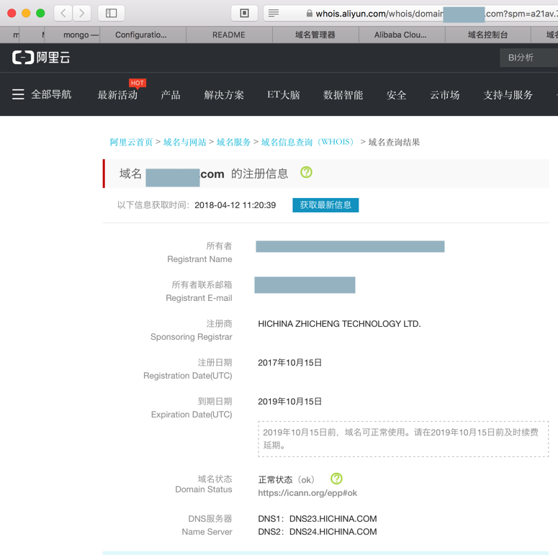Click DNS1 value DNS23.HICHINA.COM
Screen dimensions: 558x555
[x=333, y=519]
